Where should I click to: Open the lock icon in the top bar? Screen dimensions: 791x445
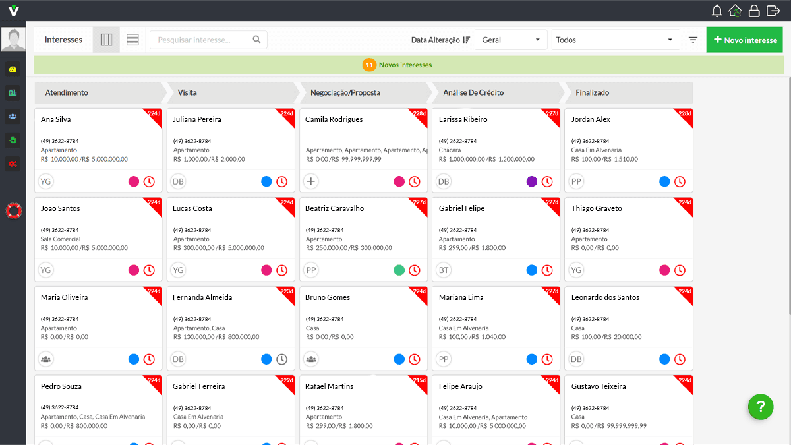[x=753, y=10]
